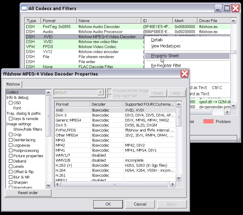This screenshot has width=243, height=215.
Task: Open the Info & debug settings page
Action: (17, 97)
